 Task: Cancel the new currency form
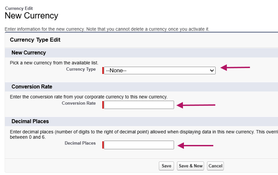tap(215, 166)
